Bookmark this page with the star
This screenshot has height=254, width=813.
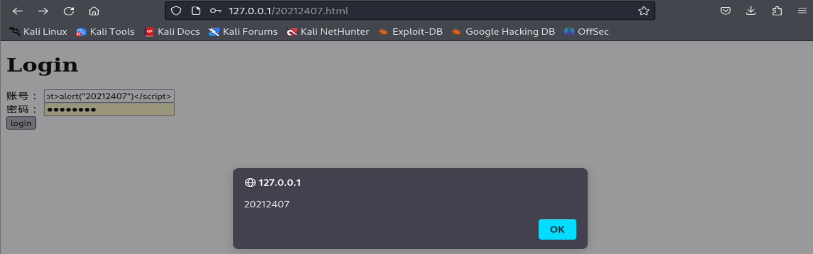pos(643,11)
